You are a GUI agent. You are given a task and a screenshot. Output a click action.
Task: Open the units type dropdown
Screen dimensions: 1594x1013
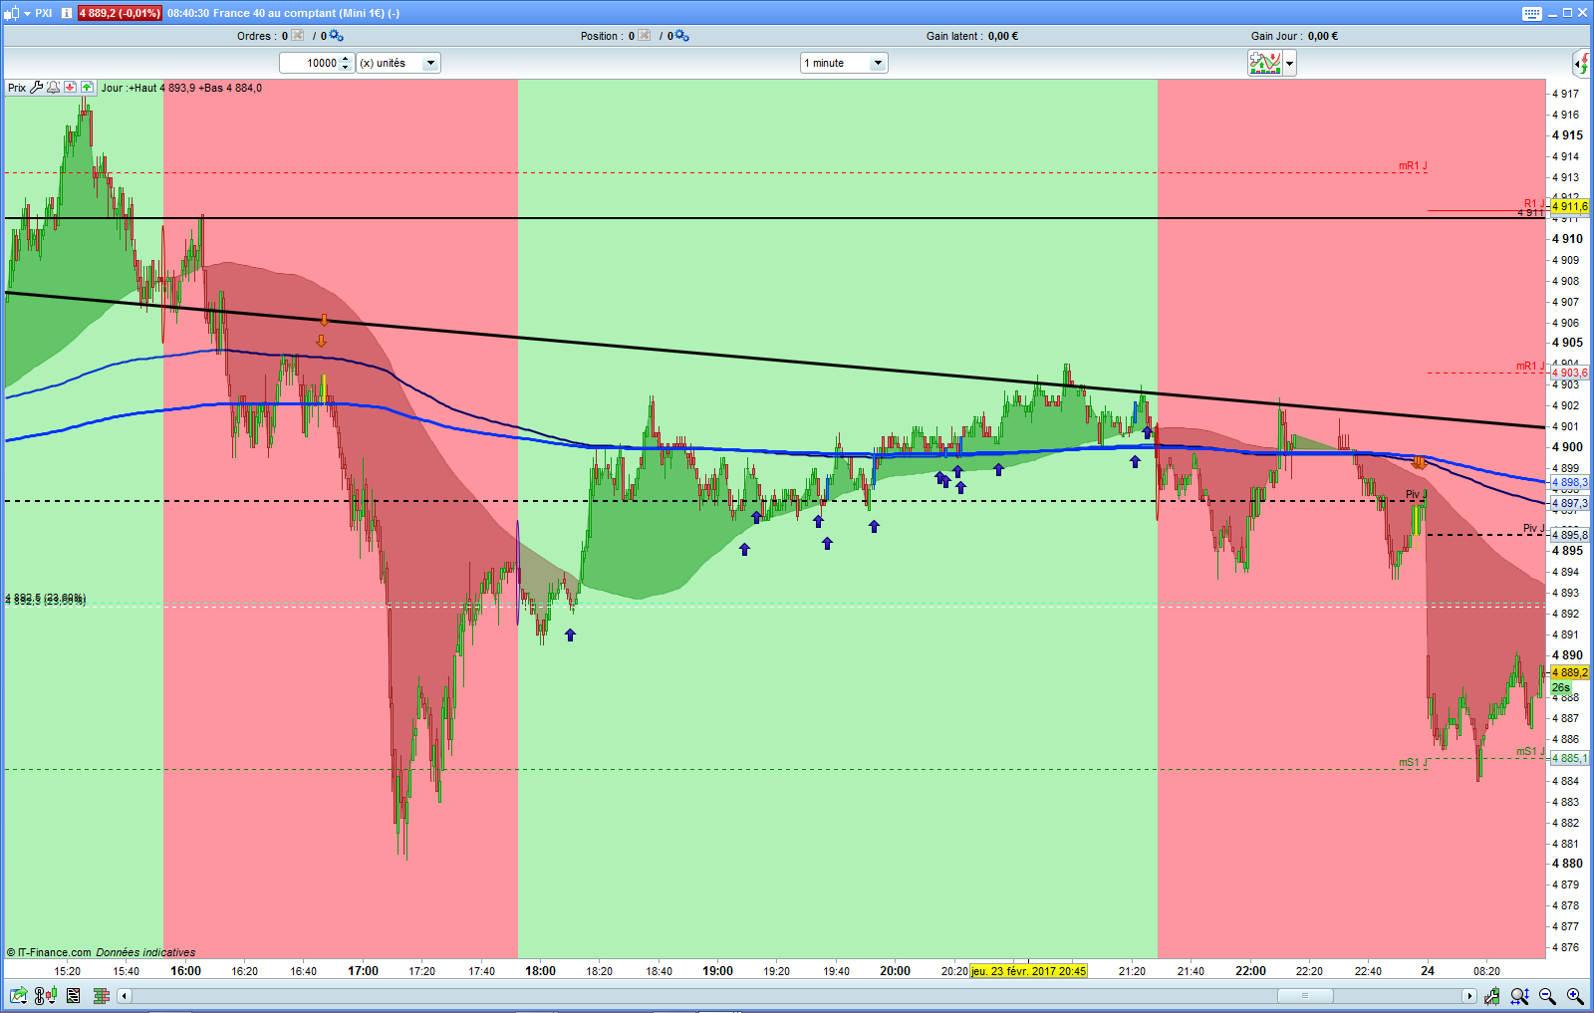tap(398, 63)
